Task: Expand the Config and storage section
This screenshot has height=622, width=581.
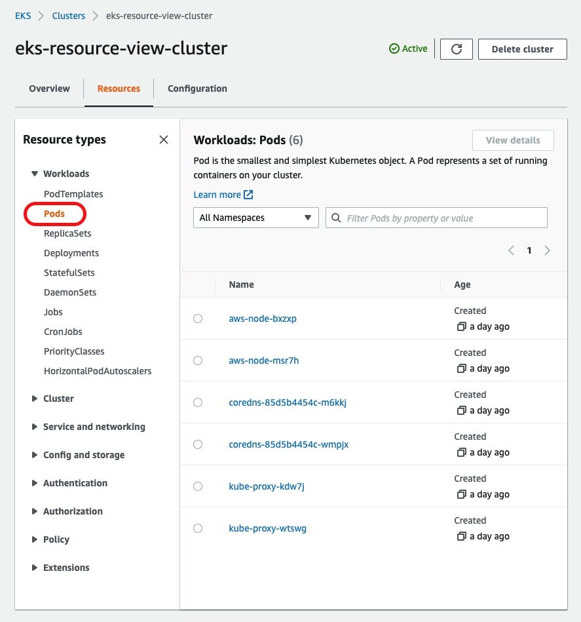Action: [35, 455]
